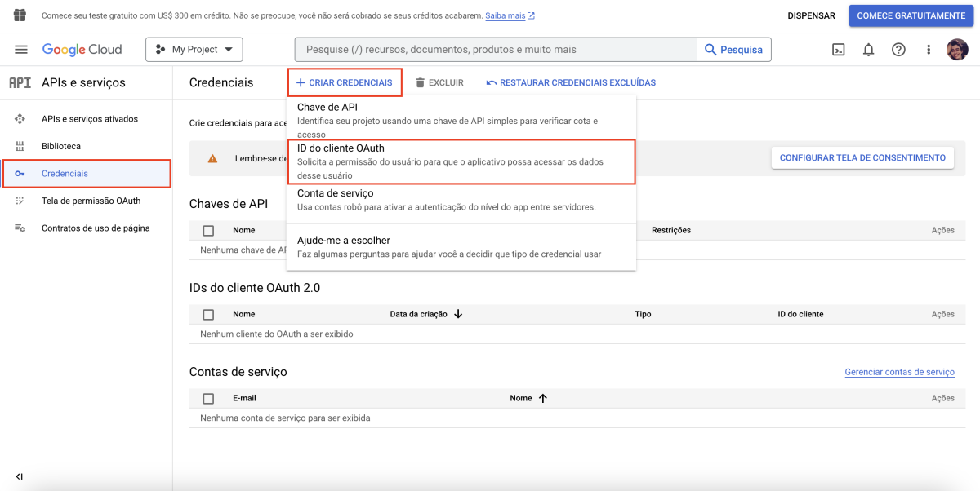Click the Pesquisa search button

[x=734, y=50]
